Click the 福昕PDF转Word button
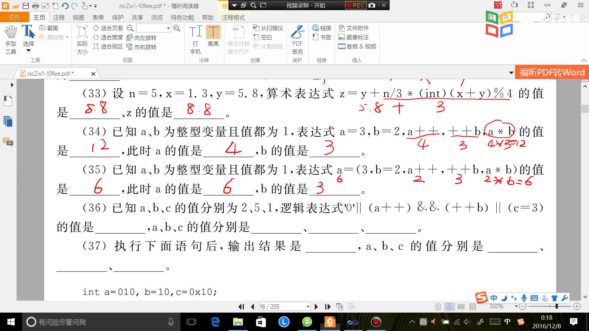The image size is (589, 331). click(x=552, y=72)
